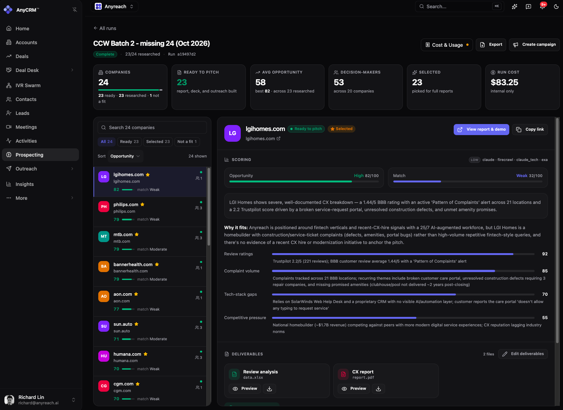
Task: Open Activities from the sidebar
Action: click(40, 141)
